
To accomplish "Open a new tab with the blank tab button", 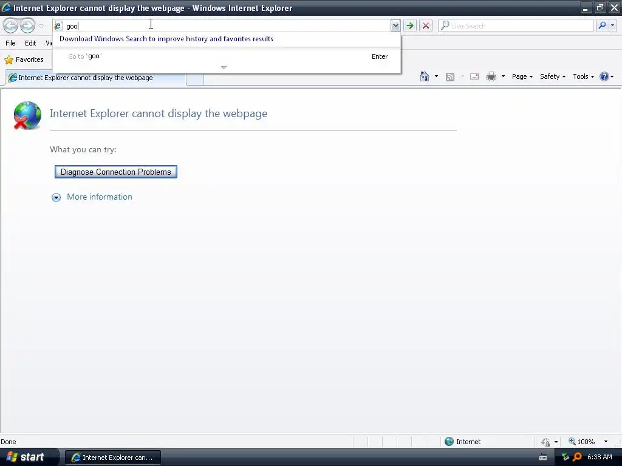I will coord(195,78).
